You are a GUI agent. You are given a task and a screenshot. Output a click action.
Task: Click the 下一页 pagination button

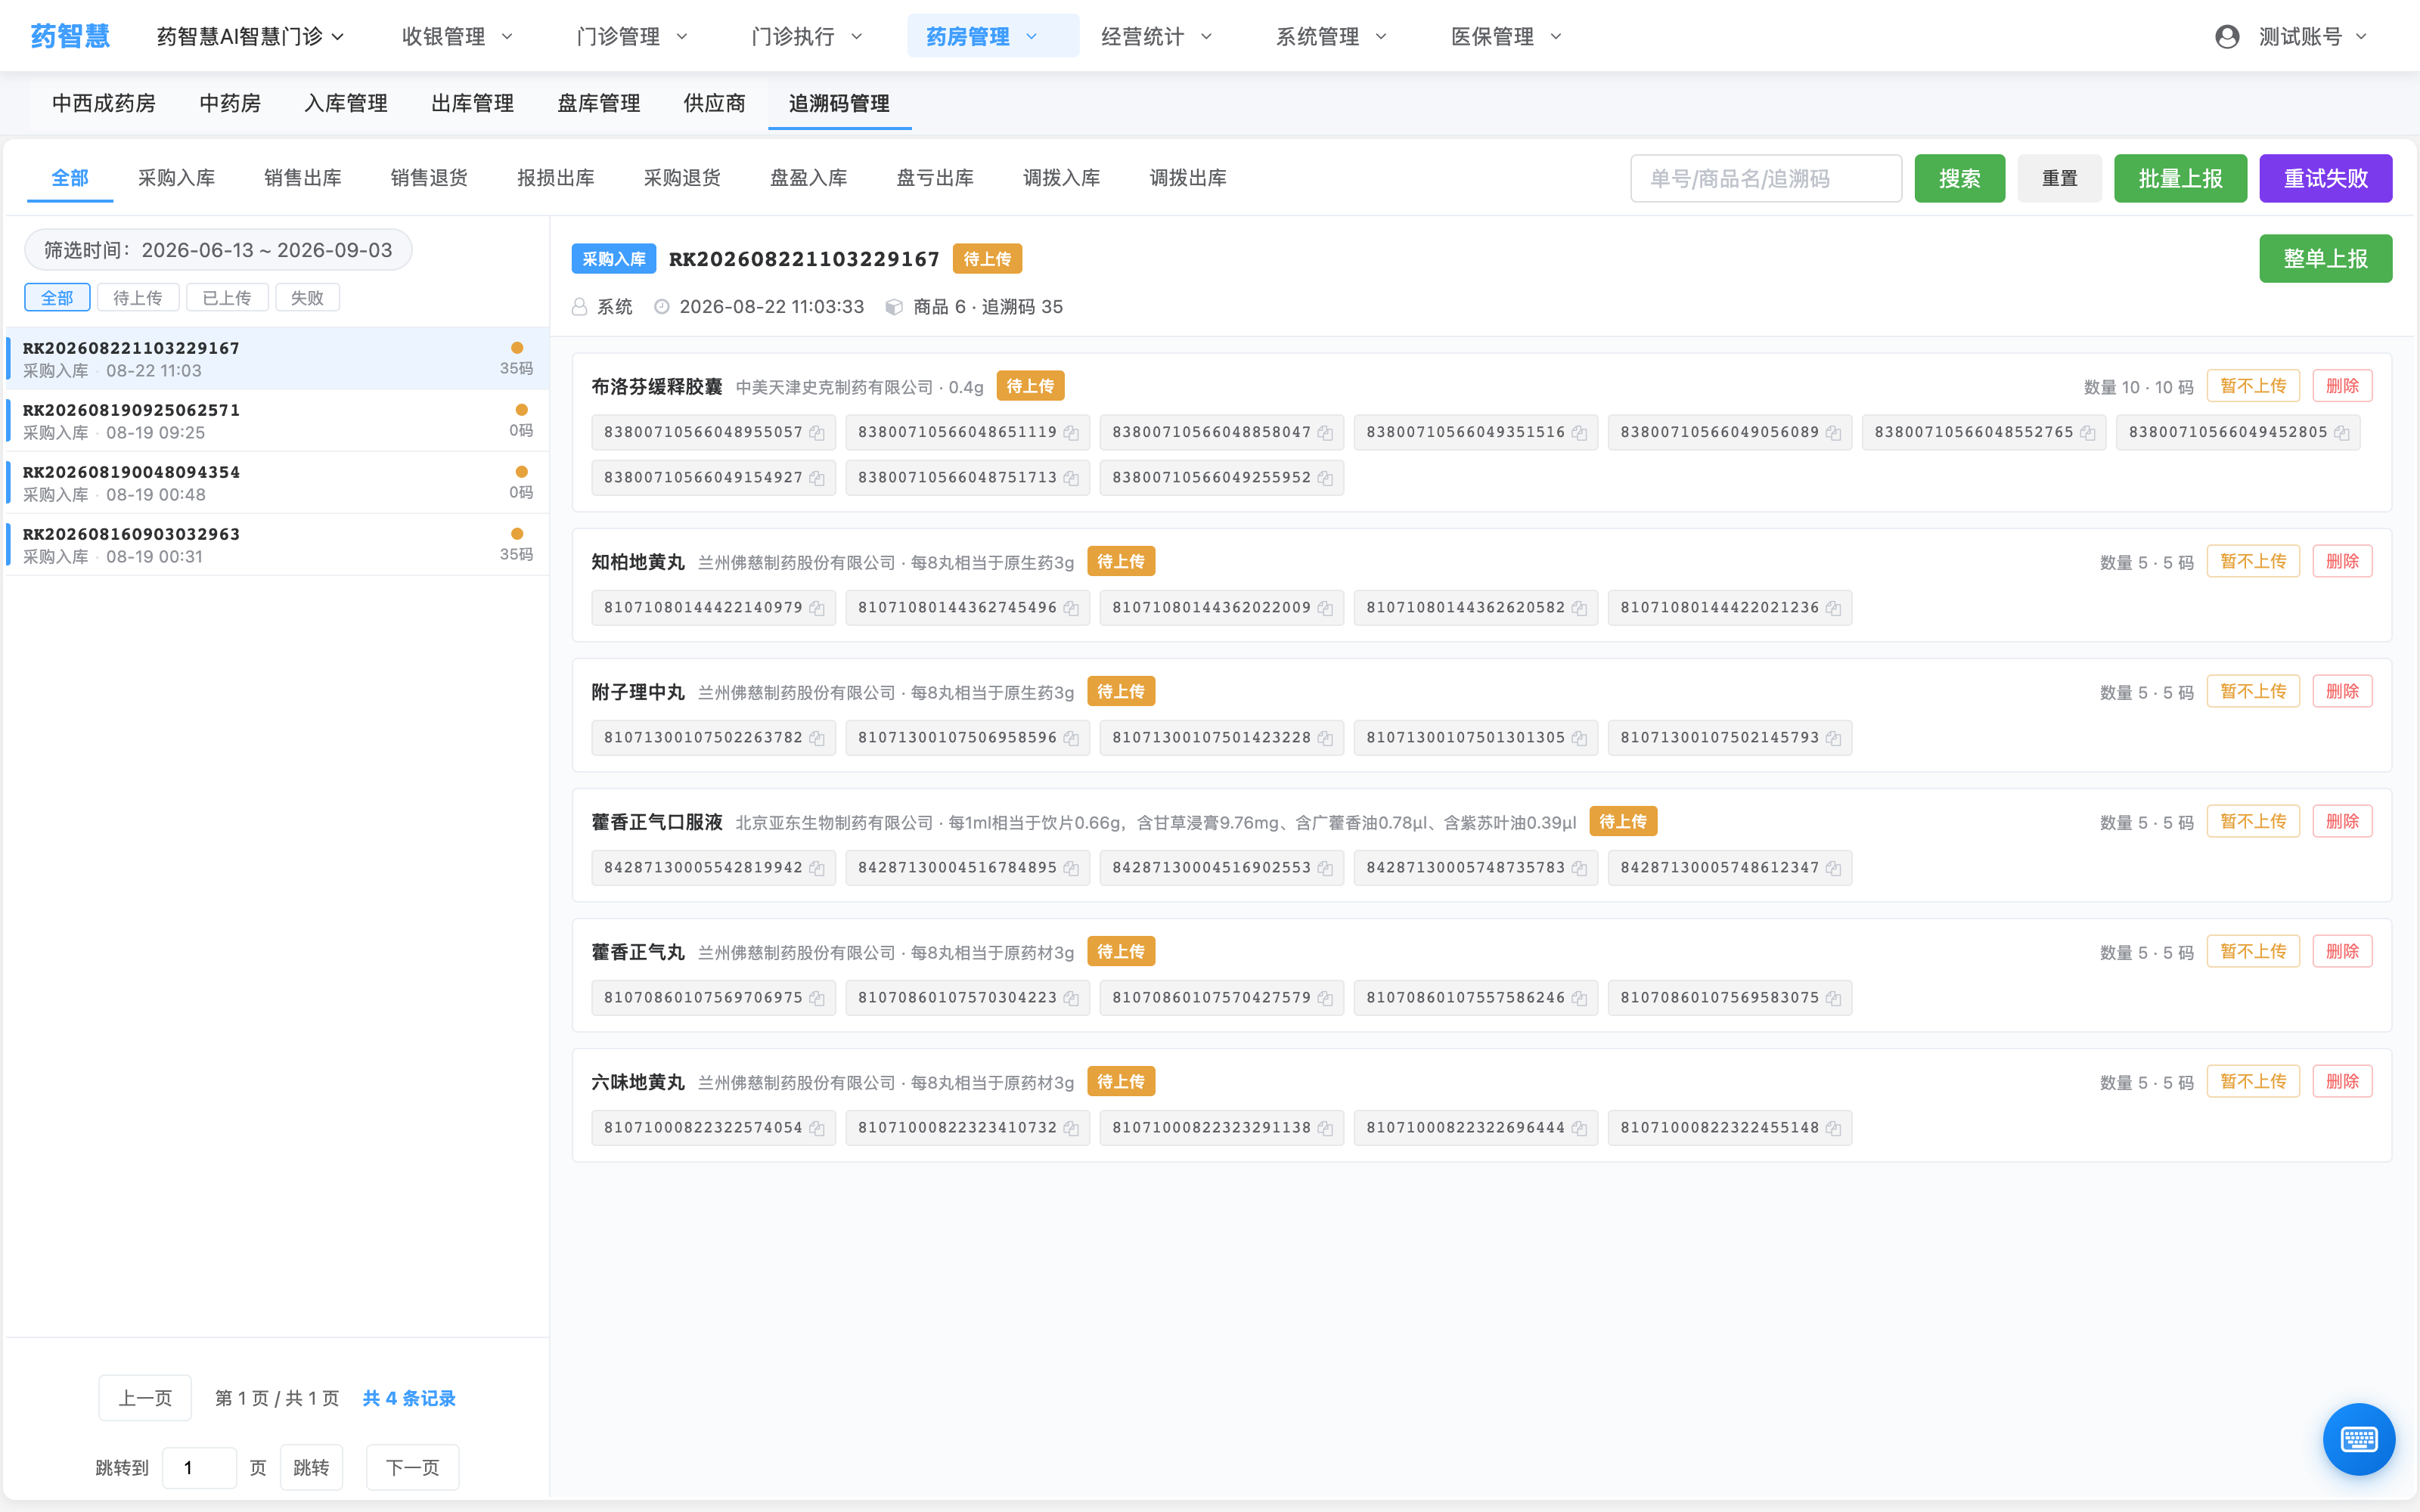coord(412,1467)
